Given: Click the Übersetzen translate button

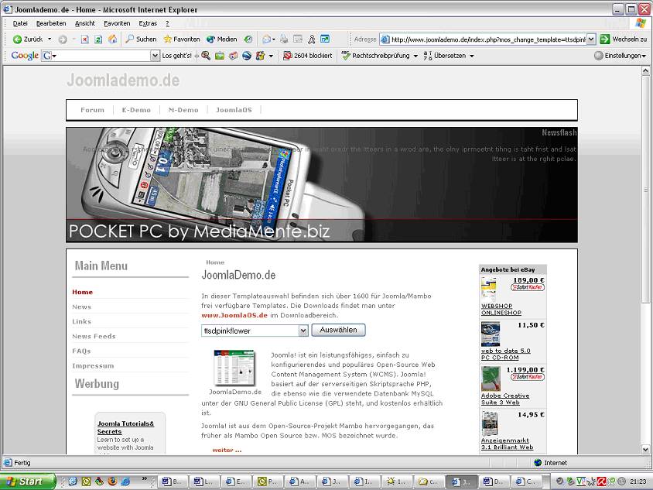Looking at the screenshot, I should click(x=445, y=56).
